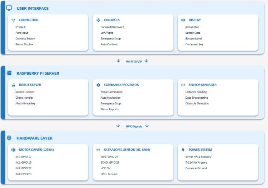
Task: Click the eye icon next to Display
Action: click(183, 20)
